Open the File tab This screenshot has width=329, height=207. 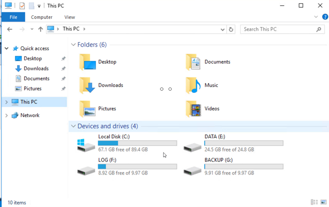pyautogui.click(x=13, y=17)
